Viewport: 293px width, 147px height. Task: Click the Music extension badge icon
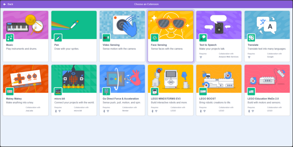point(10,38)
